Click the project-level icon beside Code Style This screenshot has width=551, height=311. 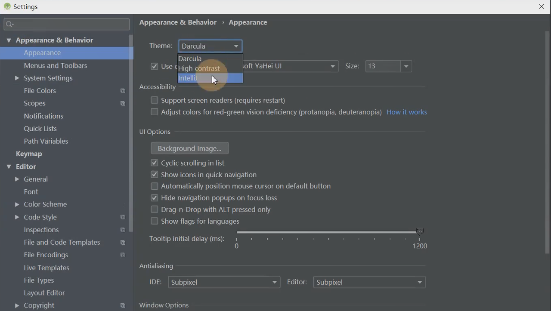coord(123,217)
